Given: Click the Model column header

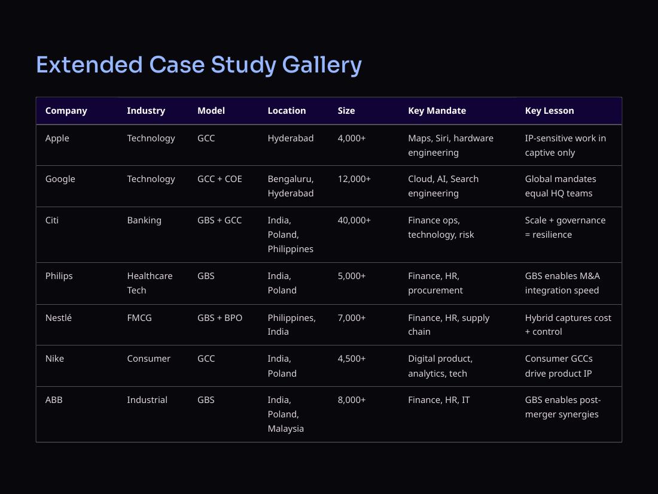Looking at the screenshot, I should 211,111.
